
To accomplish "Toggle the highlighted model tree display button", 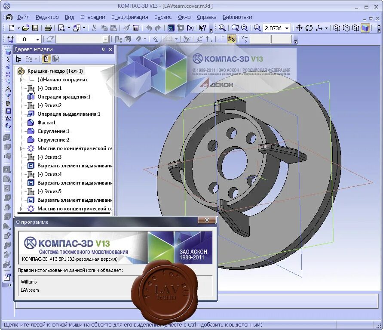I will click(46, 59).
